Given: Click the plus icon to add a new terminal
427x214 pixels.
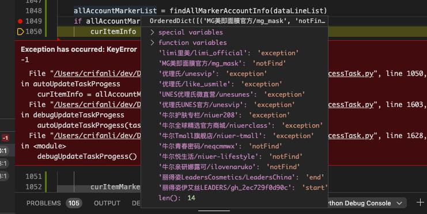Looking at the screenshot, I should coord(420,202).
